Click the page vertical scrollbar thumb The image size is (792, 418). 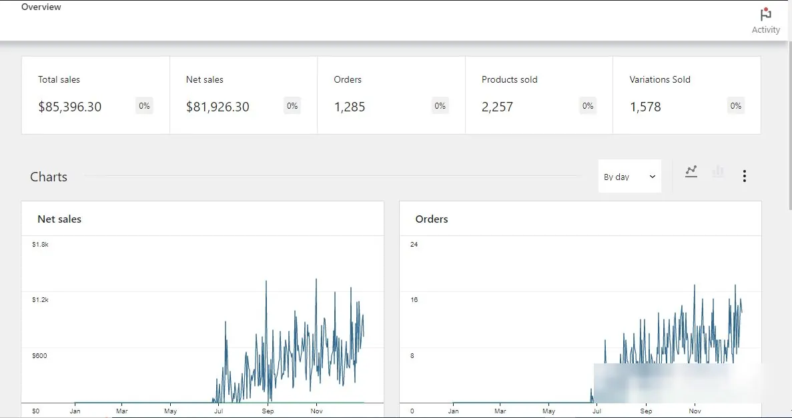click(x=789, y=126)
